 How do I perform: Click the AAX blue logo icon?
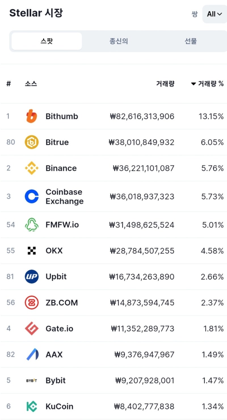coord(32,354)
